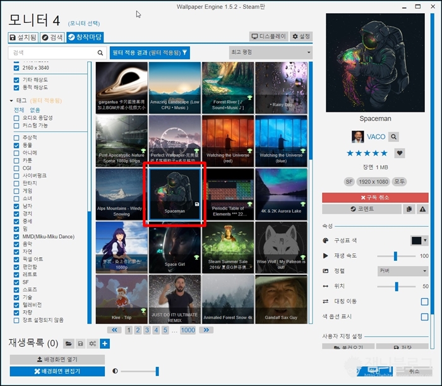
Task: Click the palette icon next to 구성표 색
Action: point(325,241)
